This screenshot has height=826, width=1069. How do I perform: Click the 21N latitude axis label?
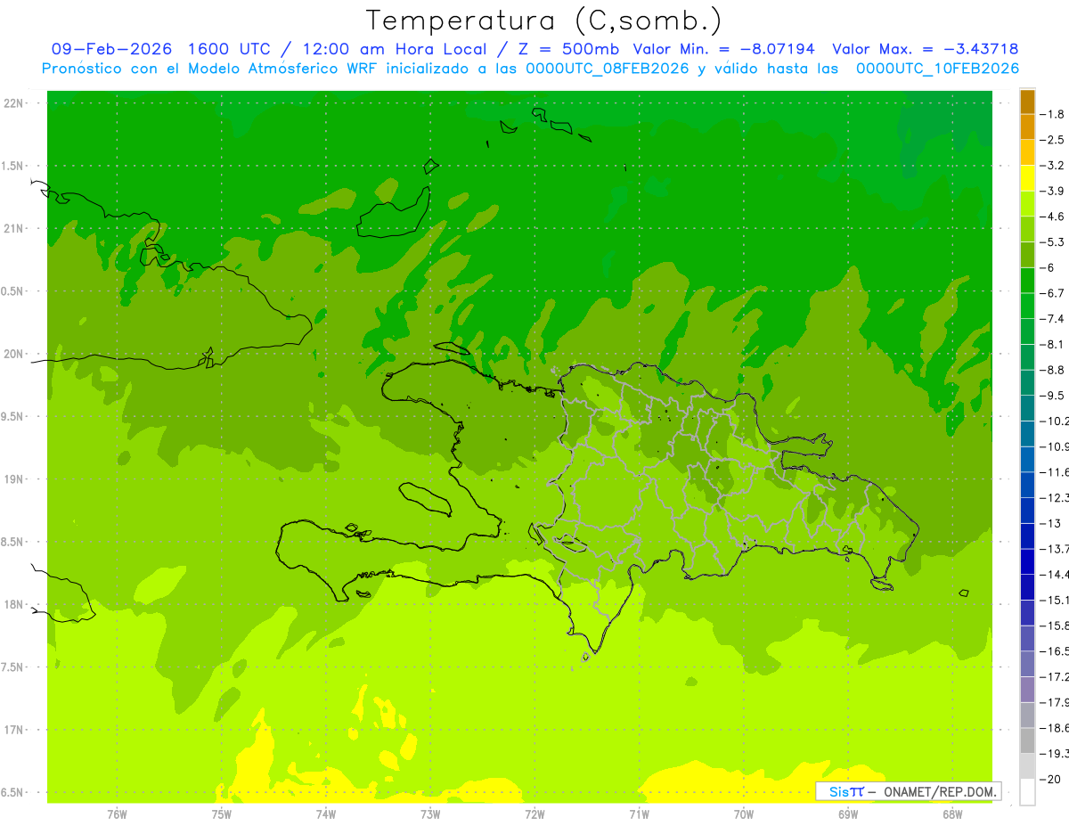point(15,228)
